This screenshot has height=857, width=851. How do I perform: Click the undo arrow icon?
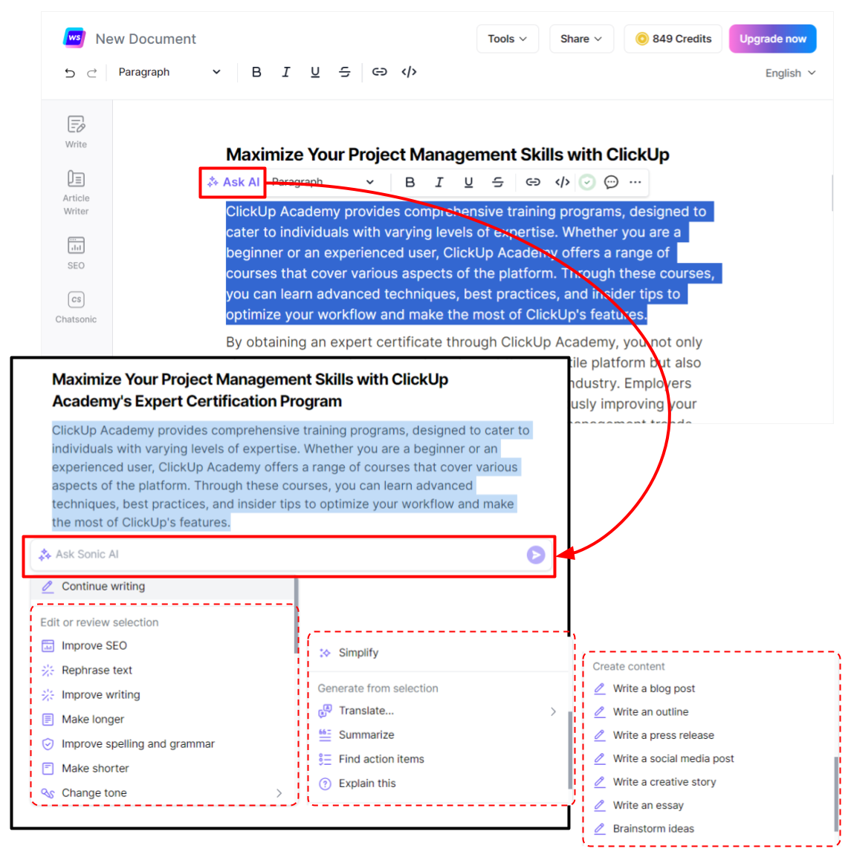(x=69, y=72)
